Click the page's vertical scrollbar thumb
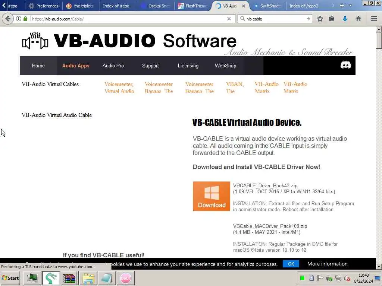Screen dimensions: 382x286 [379, 41]
